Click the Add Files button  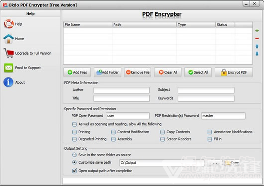pyautogui.click(x=77, y=72)
